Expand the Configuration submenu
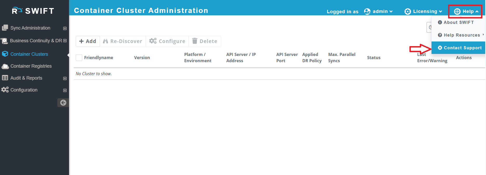Viewport: 486px width, 175px height. click(x=65, y=90)
